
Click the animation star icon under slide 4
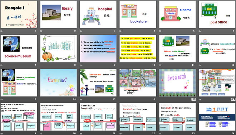(x=121, y=31)
